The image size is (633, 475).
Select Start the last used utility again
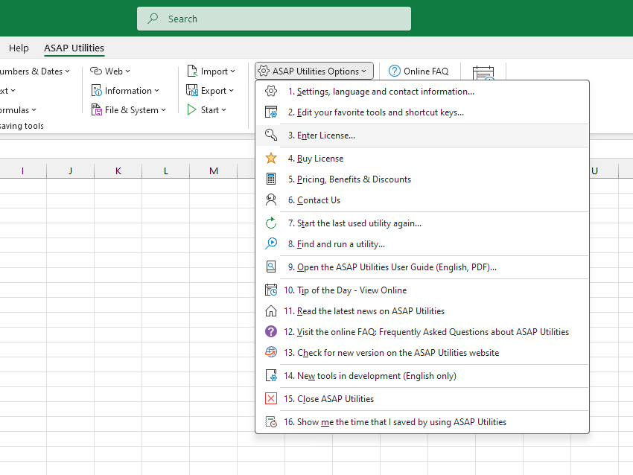tap(422, 223)
